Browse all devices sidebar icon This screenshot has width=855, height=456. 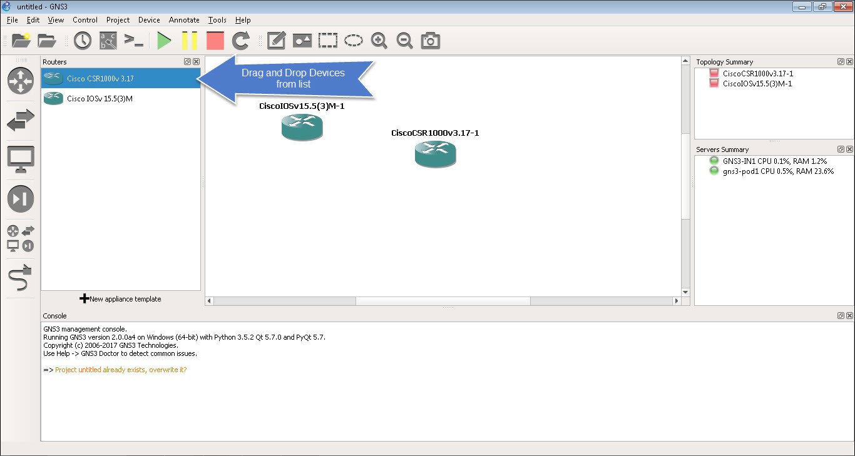point(21,238)
